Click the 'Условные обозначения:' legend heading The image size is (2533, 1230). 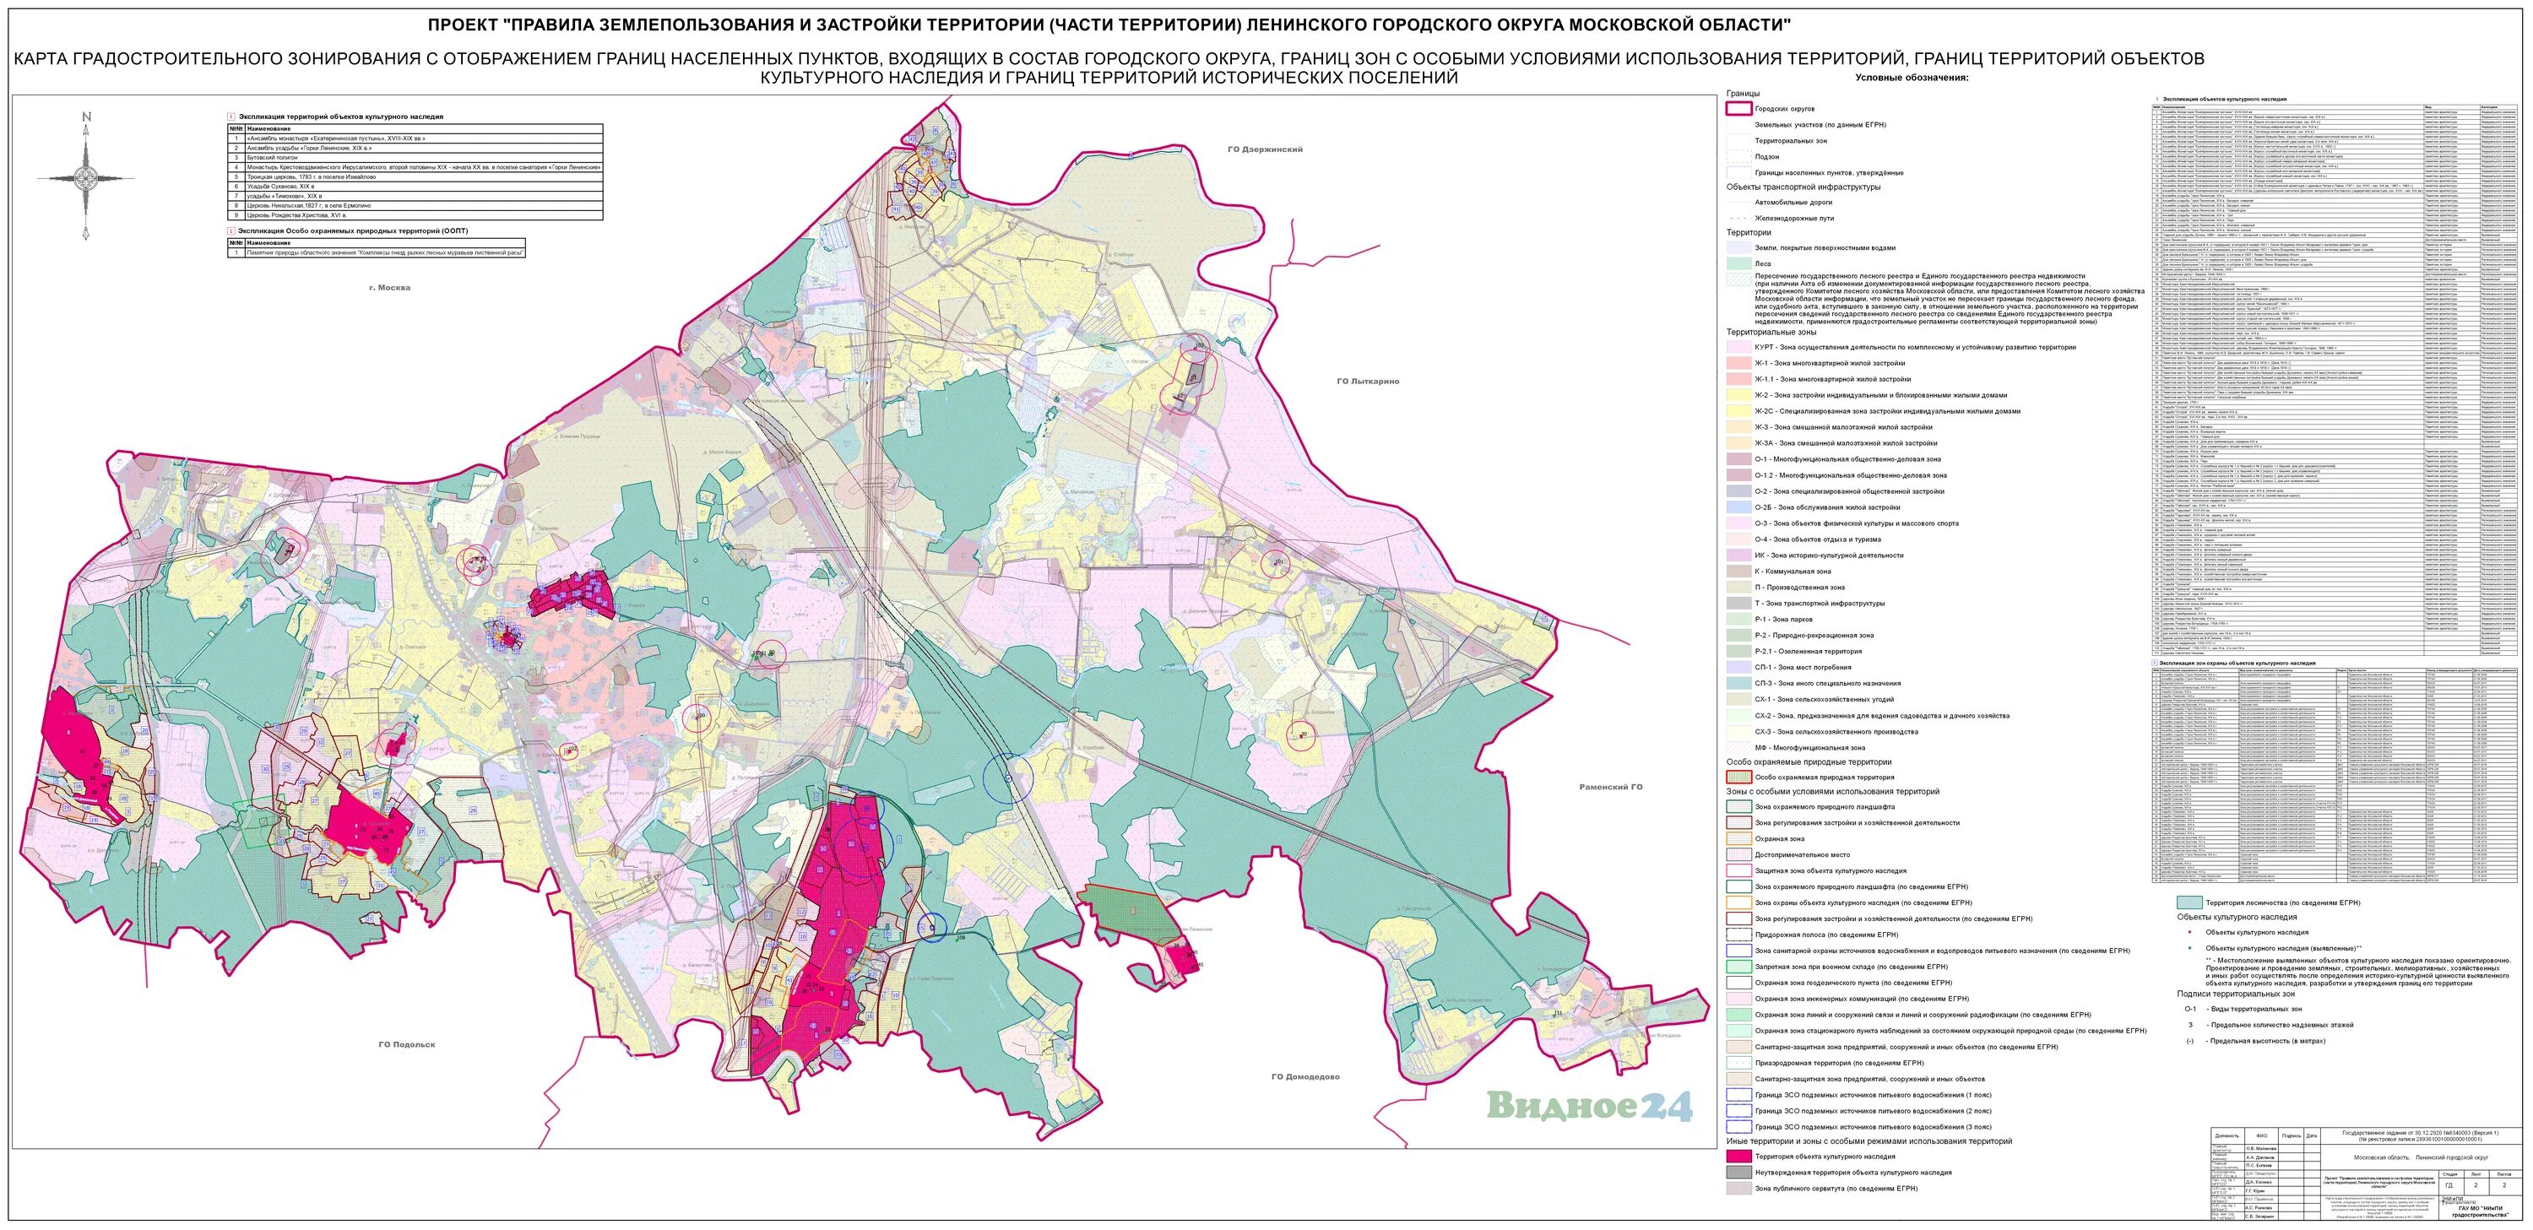(x=1912, y=78)
